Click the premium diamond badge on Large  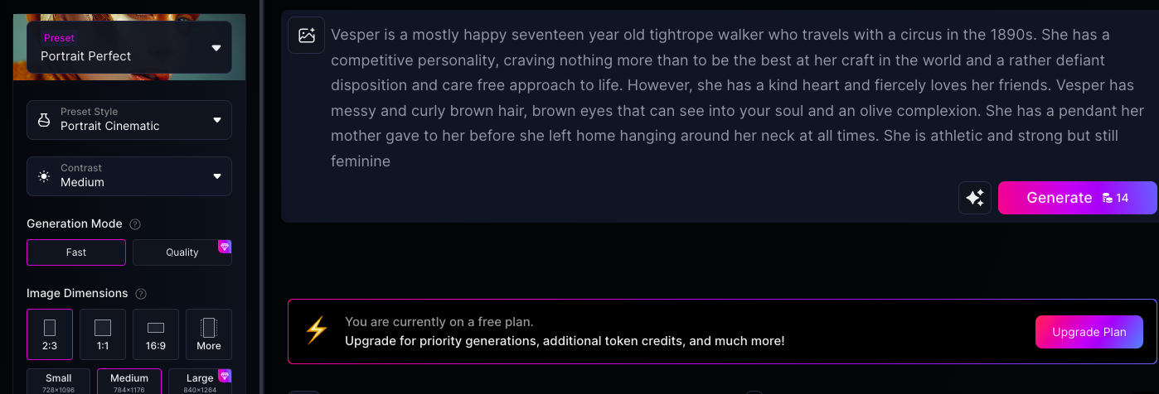point(225,375)
